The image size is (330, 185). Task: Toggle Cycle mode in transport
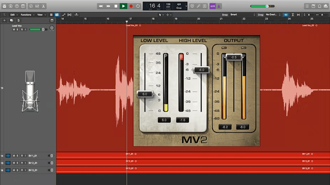[x=138, y=6]
